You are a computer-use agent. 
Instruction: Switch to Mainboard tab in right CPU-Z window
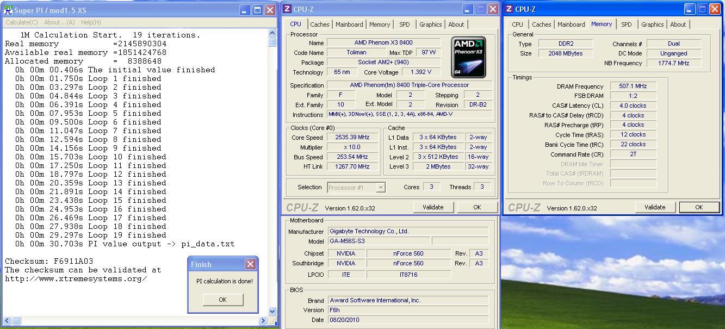[571, 24]
